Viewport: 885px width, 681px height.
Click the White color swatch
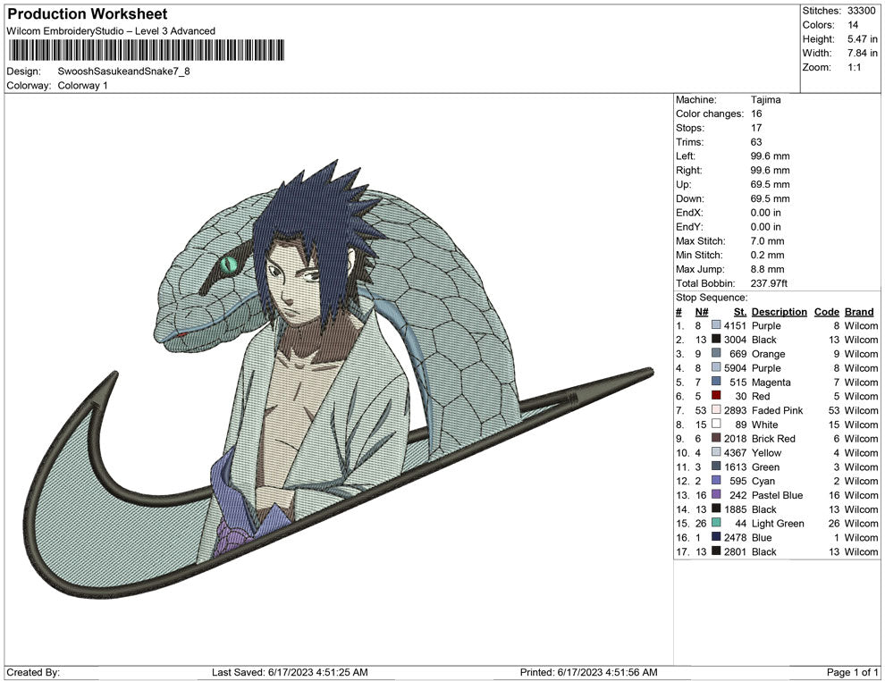coord(716,425)
